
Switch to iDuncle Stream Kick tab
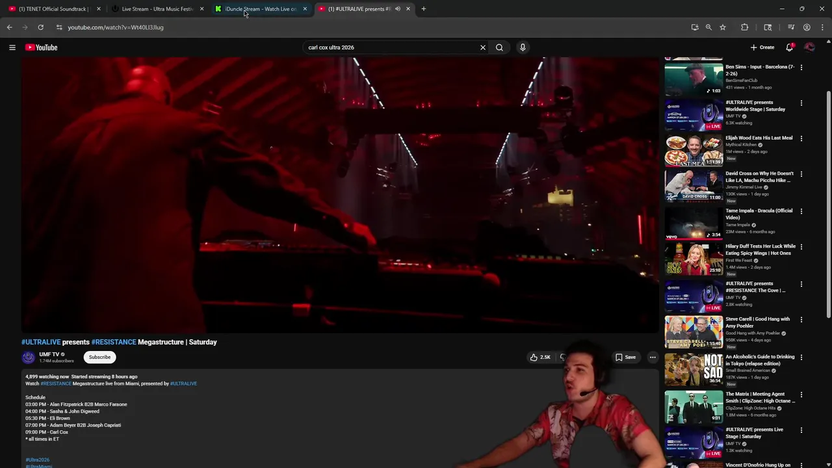pos(260,9)
